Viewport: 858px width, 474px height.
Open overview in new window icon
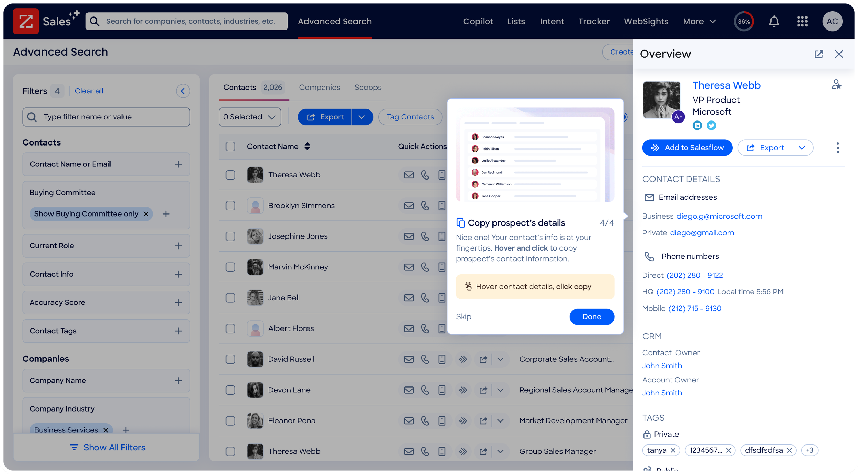coord(819,54)
